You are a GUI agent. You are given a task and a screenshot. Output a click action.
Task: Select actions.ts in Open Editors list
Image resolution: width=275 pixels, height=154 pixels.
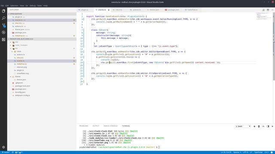[42, 27]
